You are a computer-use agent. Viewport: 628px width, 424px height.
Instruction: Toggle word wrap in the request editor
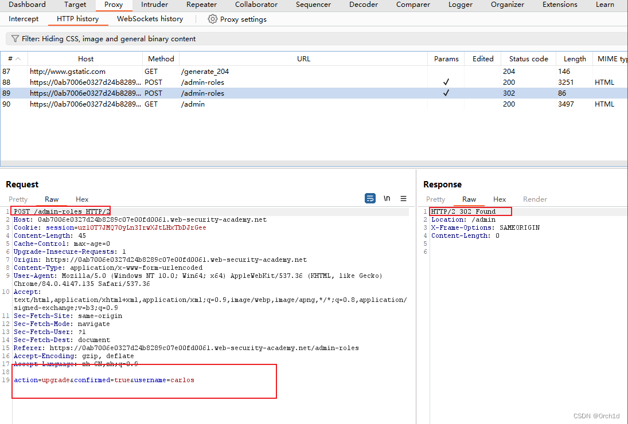click(369, 198)
